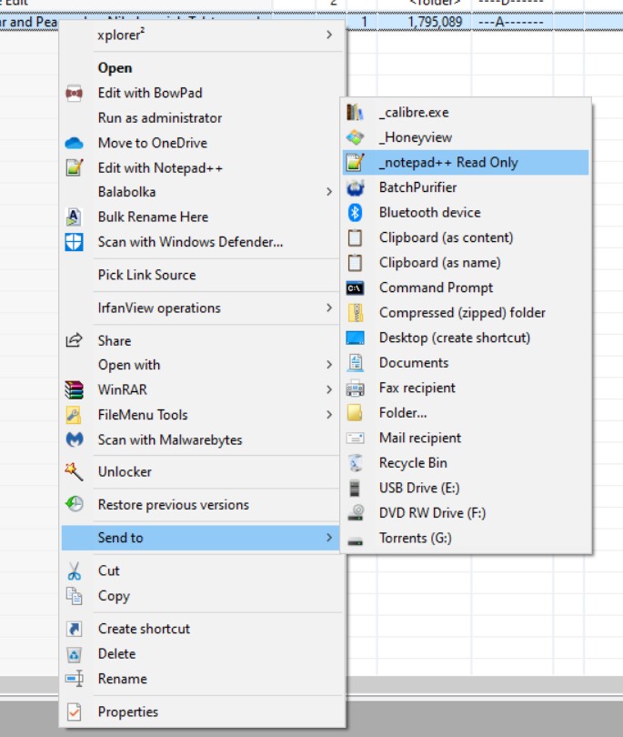Viewport: 623px width, 737px height.
Task: Click the Share arrow icon
Action: tap(74, 339)
